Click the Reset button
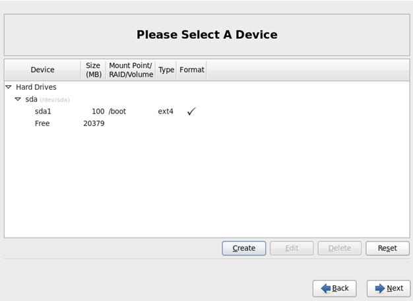The width and height of the screenshot is (413, 301). (387, 248)
